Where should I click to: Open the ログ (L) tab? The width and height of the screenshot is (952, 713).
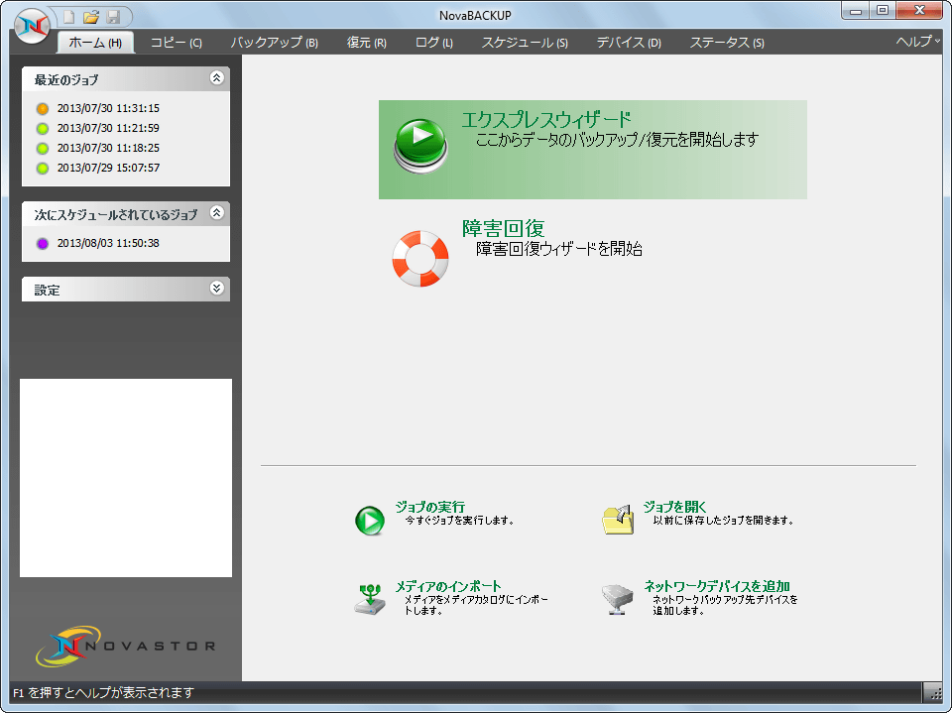coord(433,43)
